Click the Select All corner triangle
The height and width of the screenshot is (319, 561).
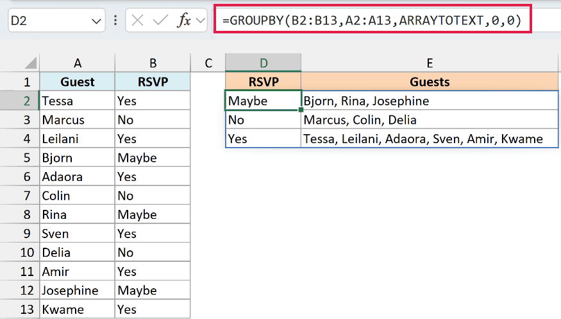pos(31,63)
